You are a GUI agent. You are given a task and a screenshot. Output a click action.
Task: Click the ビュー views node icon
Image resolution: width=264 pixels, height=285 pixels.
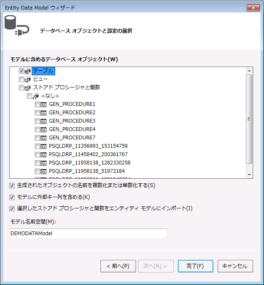pyautogui.click(x=28, y=79)
